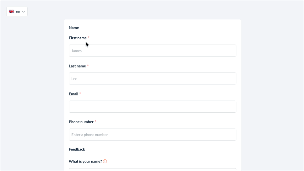
Task: Expand the language dropdown chevron
Action: coord(24,12)
